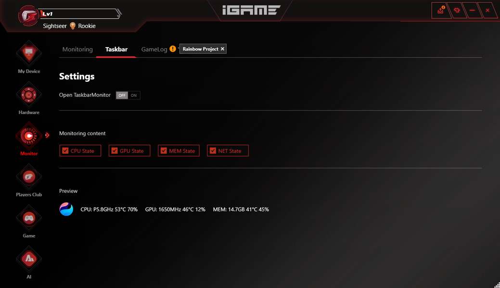
Task: Open the AI sidebar icon
Action: [29, 259]
